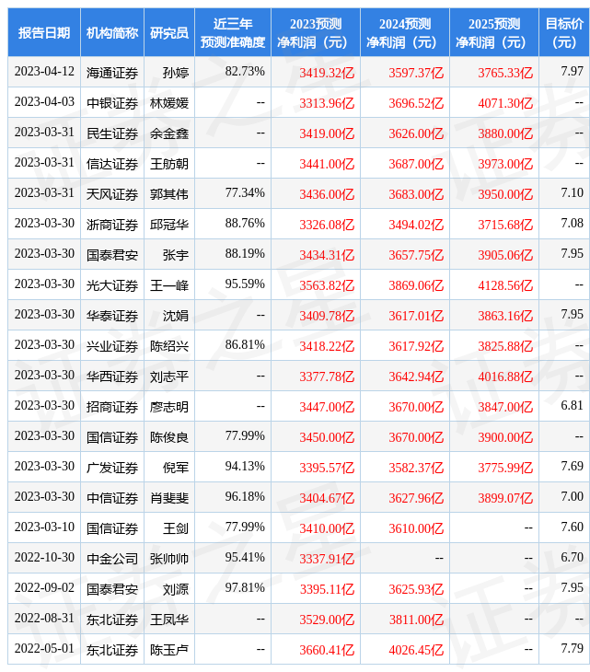590x672 pixels.
Task: Select the date cell 2022-05-01
Action: (x=44, y=649)
